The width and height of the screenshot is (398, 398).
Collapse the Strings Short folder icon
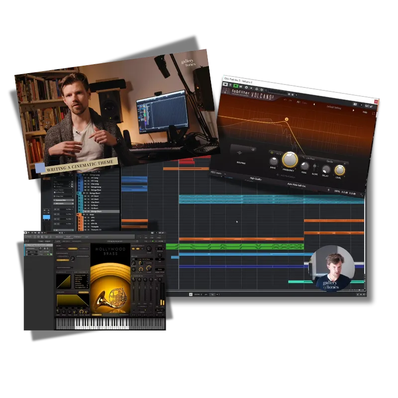[78, 193]
